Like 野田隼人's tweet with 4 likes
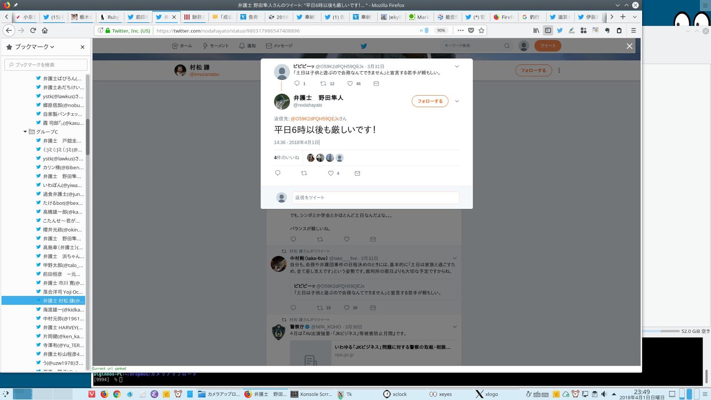The height and width of the screenshot is (400, 711). pyautogui.click(x=331, y=173)
